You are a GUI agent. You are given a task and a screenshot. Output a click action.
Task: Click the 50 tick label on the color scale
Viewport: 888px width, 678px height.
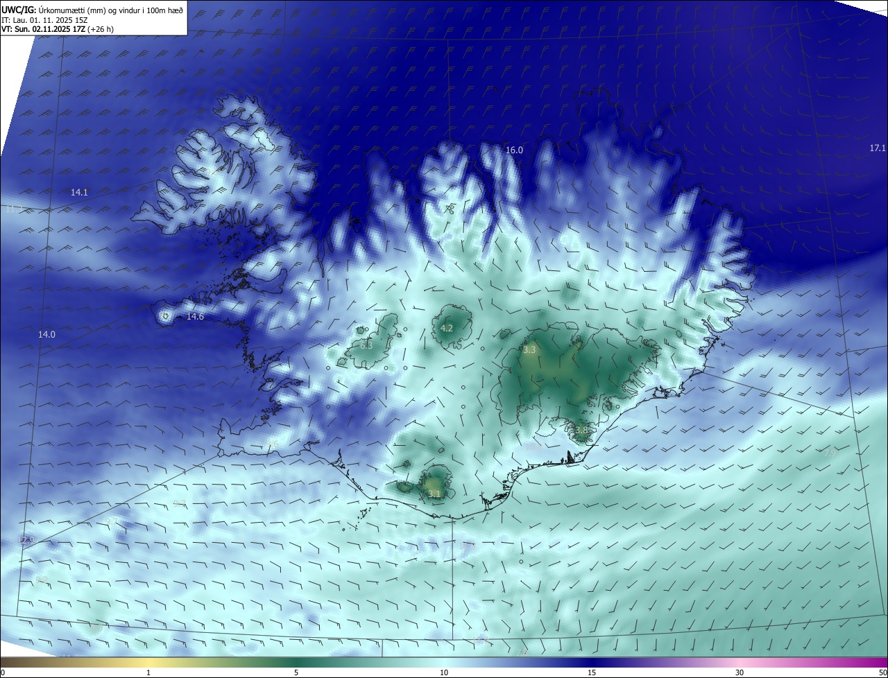882,672
